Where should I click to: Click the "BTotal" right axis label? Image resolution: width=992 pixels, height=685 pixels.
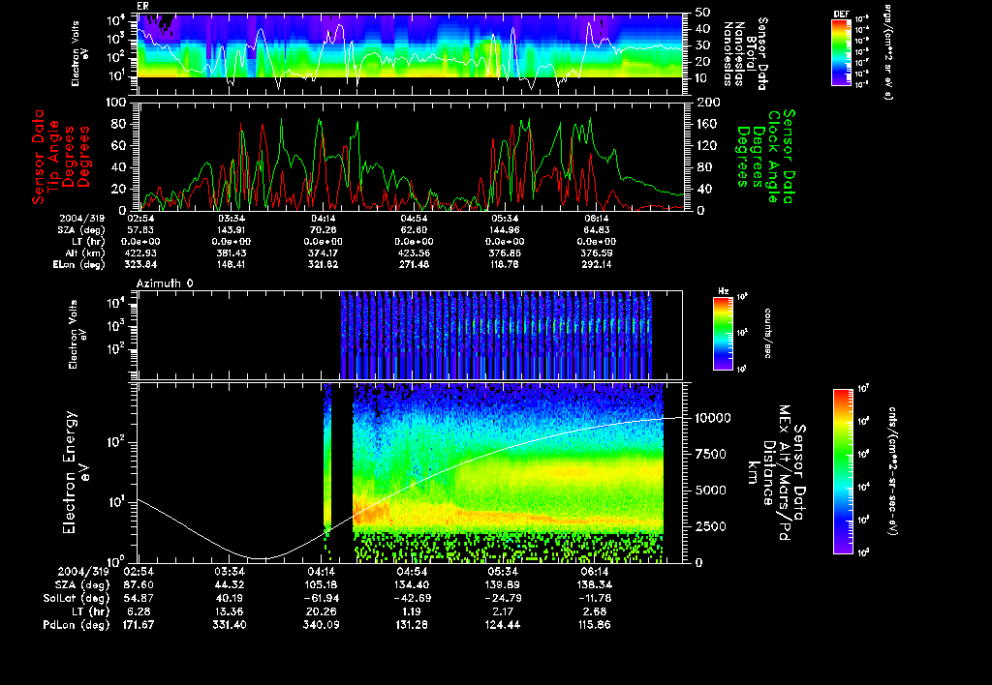pyautogui.click(x=752, y=52)
